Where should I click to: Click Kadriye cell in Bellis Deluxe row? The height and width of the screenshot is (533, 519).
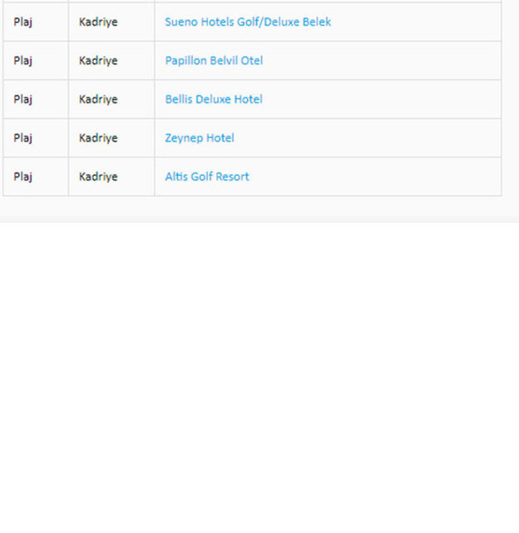tap(98, 99)
